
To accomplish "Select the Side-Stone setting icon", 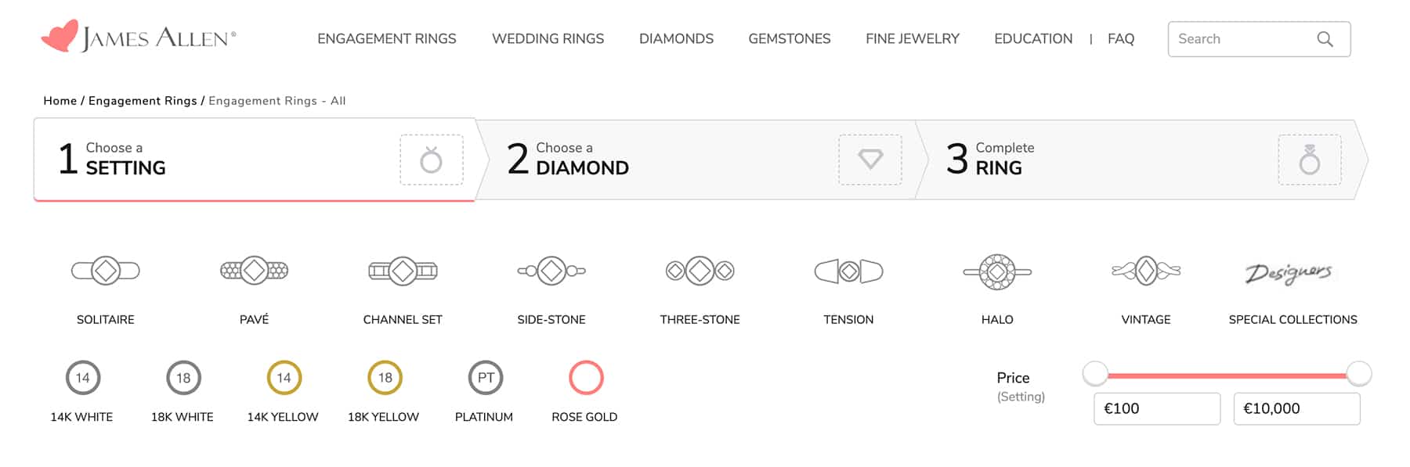I will click(551, 271).
